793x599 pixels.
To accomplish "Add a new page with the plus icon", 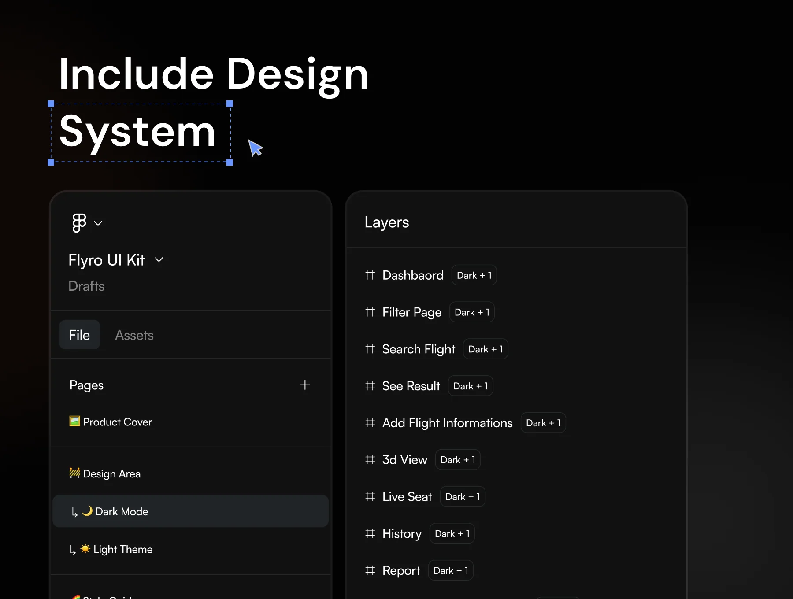I will (x=305, y=385).
